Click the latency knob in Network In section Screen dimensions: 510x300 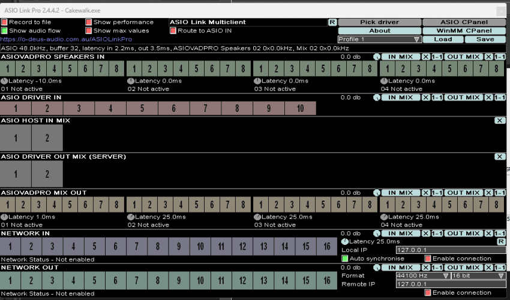[x=344, y=241]
